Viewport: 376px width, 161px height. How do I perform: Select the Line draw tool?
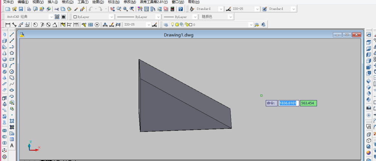click(x=12, y=35)
